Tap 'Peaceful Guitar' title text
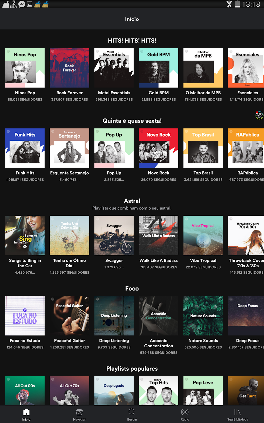 (x=69, y=341)
